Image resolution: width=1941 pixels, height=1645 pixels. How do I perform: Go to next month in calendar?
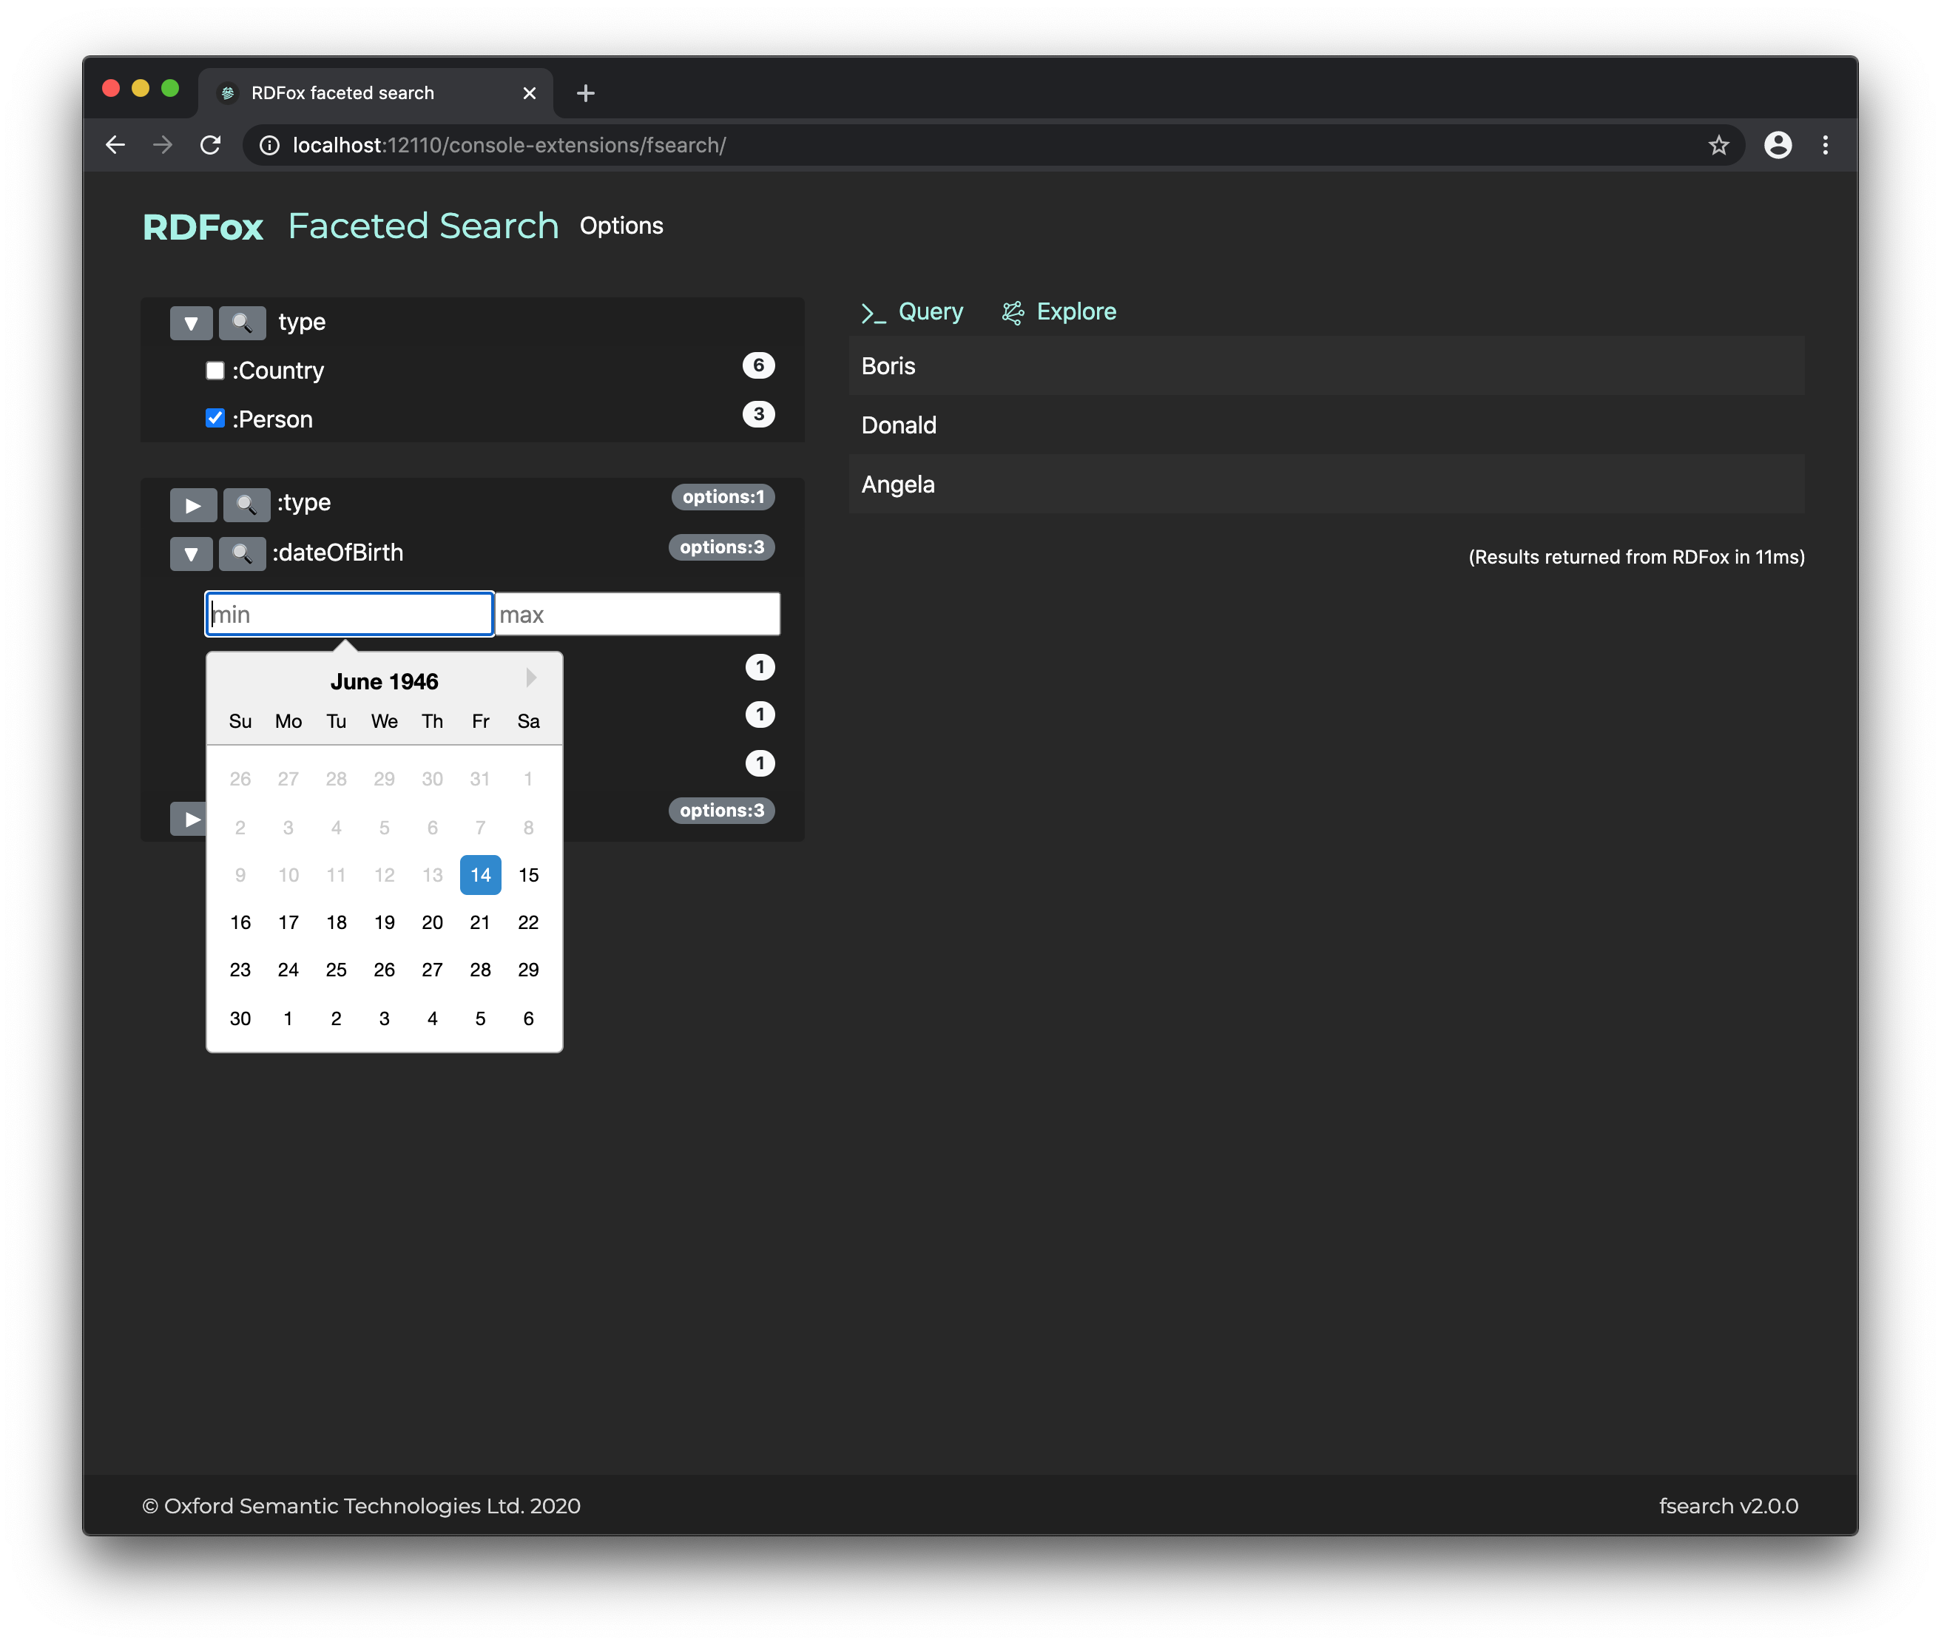[x=530, y=678]
